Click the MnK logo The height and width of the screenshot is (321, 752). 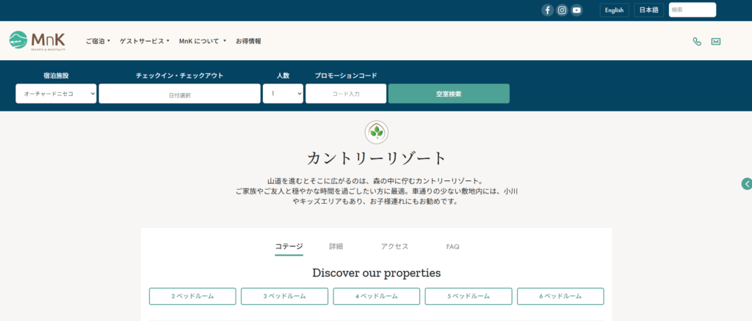(x=37, y=40)
